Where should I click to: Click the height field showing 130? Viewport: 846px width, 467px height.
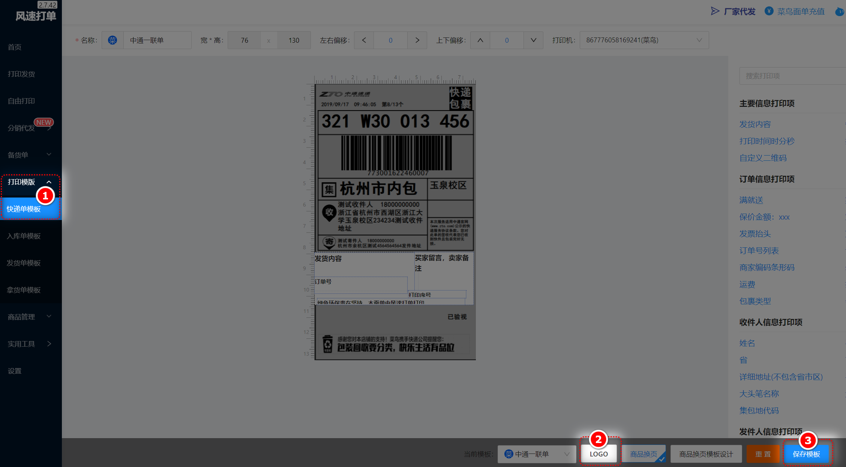(294, 40)
